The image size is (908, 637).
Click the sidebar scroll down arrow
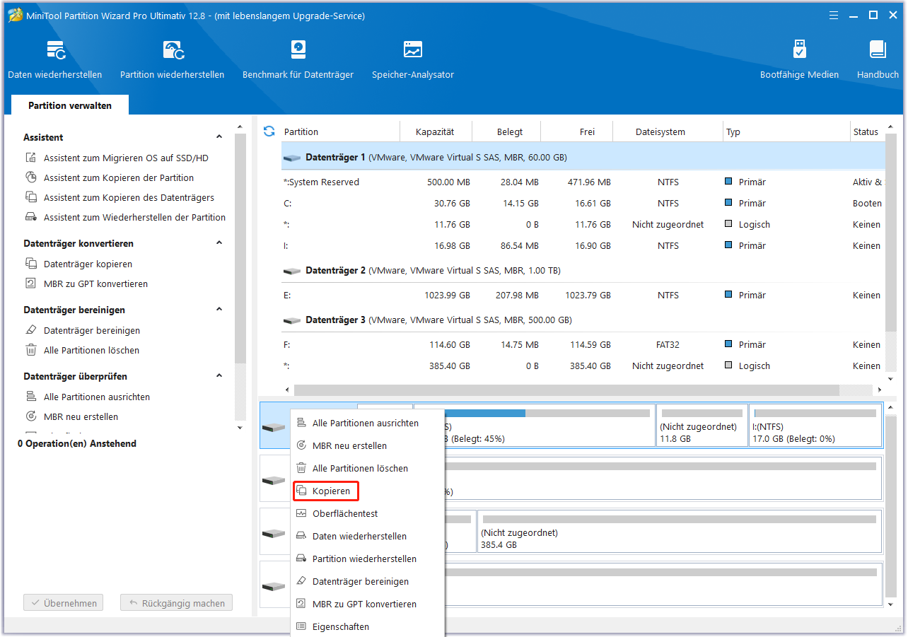pyautogui.click(x=240, y=428)
